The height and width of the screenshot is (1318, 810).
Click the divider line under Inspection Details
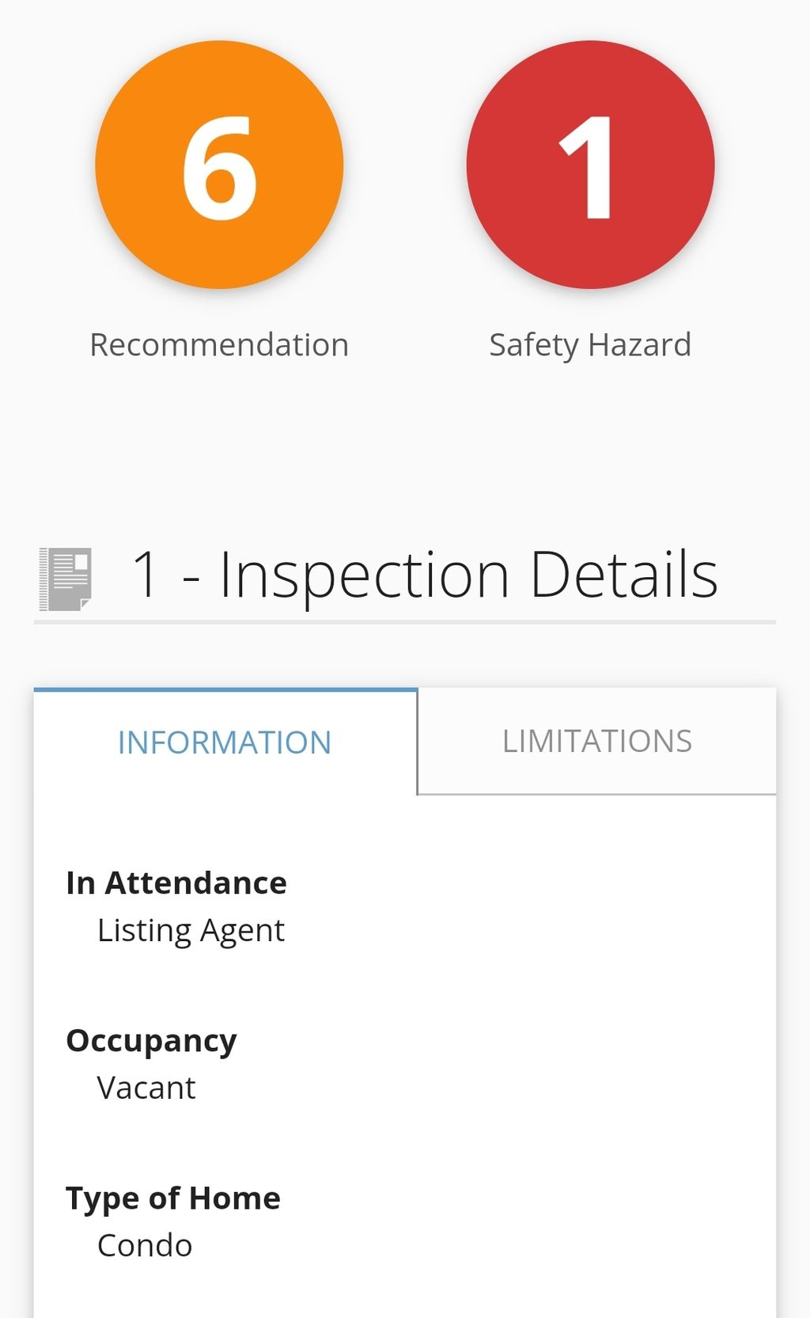click(x=404, y=622)
